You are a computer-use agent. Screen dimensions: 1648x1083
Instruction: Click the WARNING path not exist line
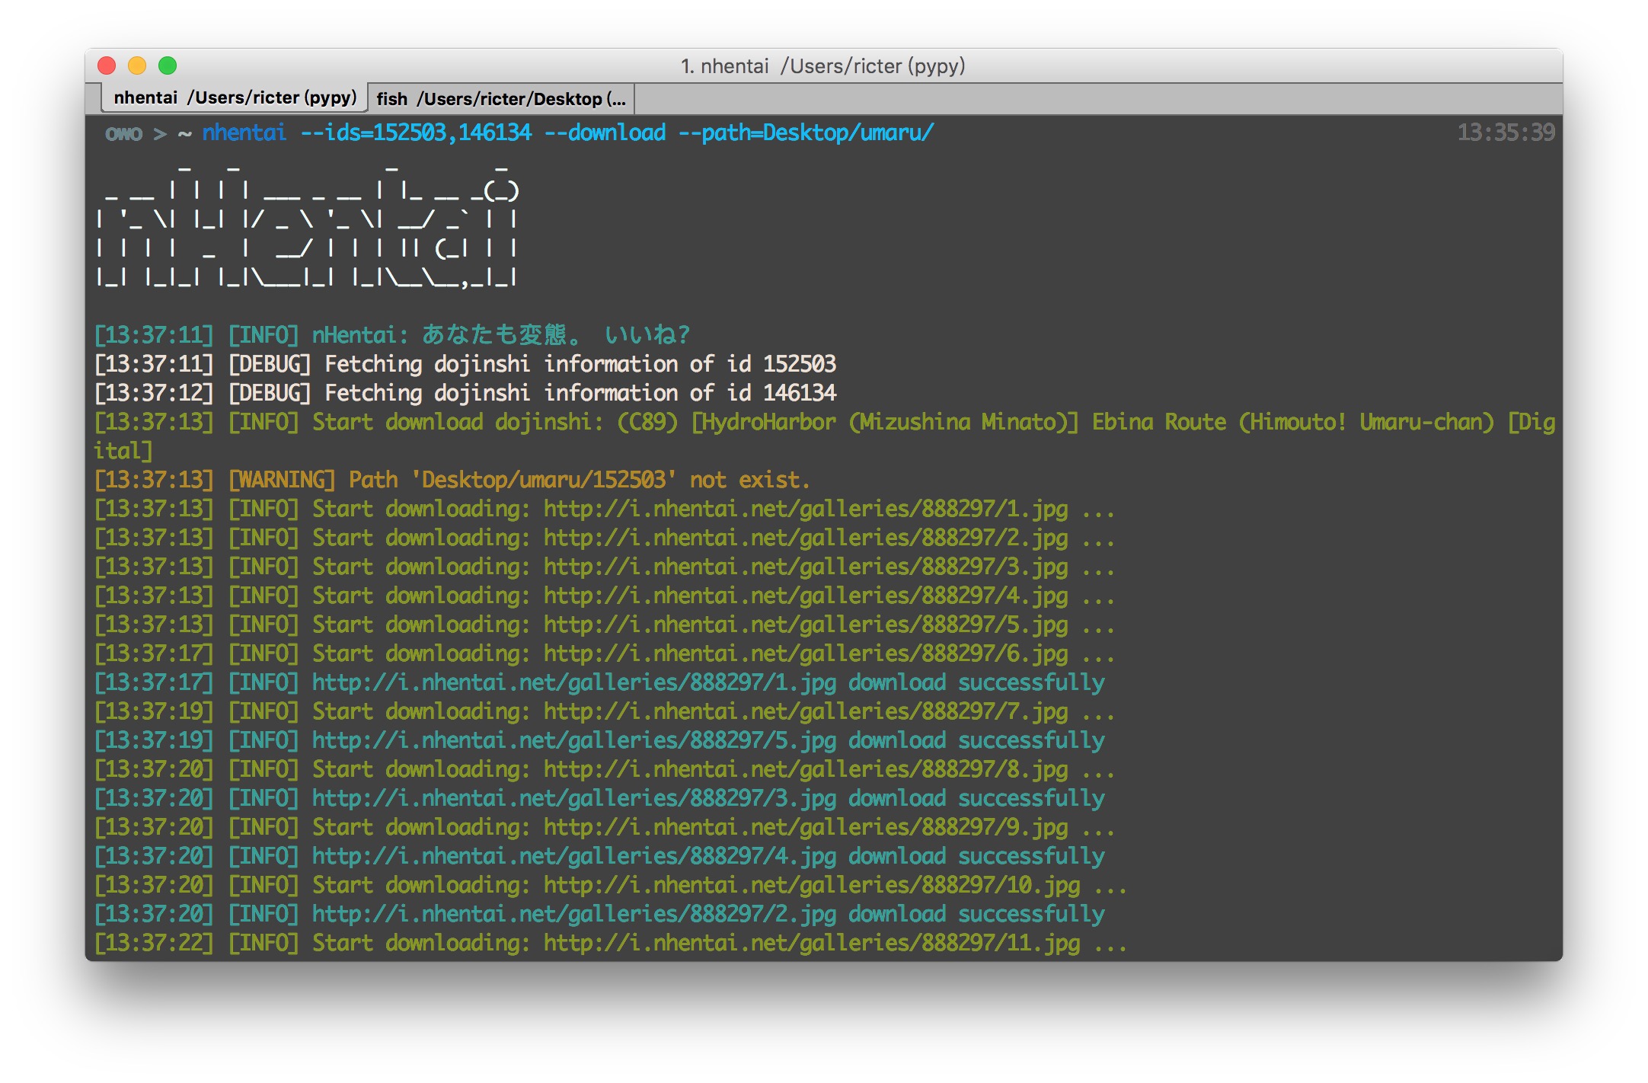452,480
